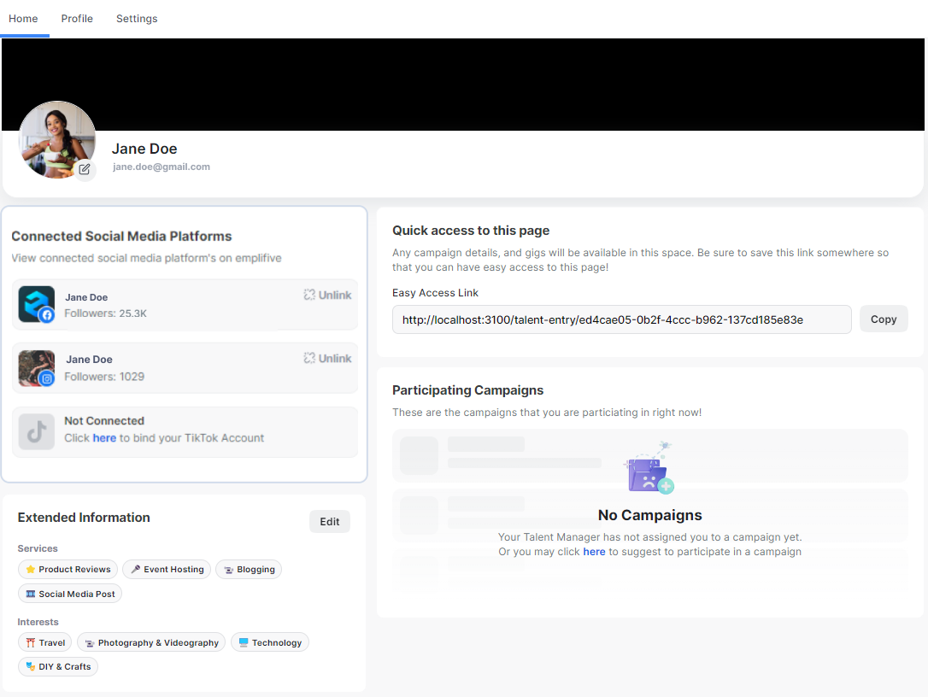Click the Technology interest tag
Screen dimensions: 928x697
tap(270, 643)
